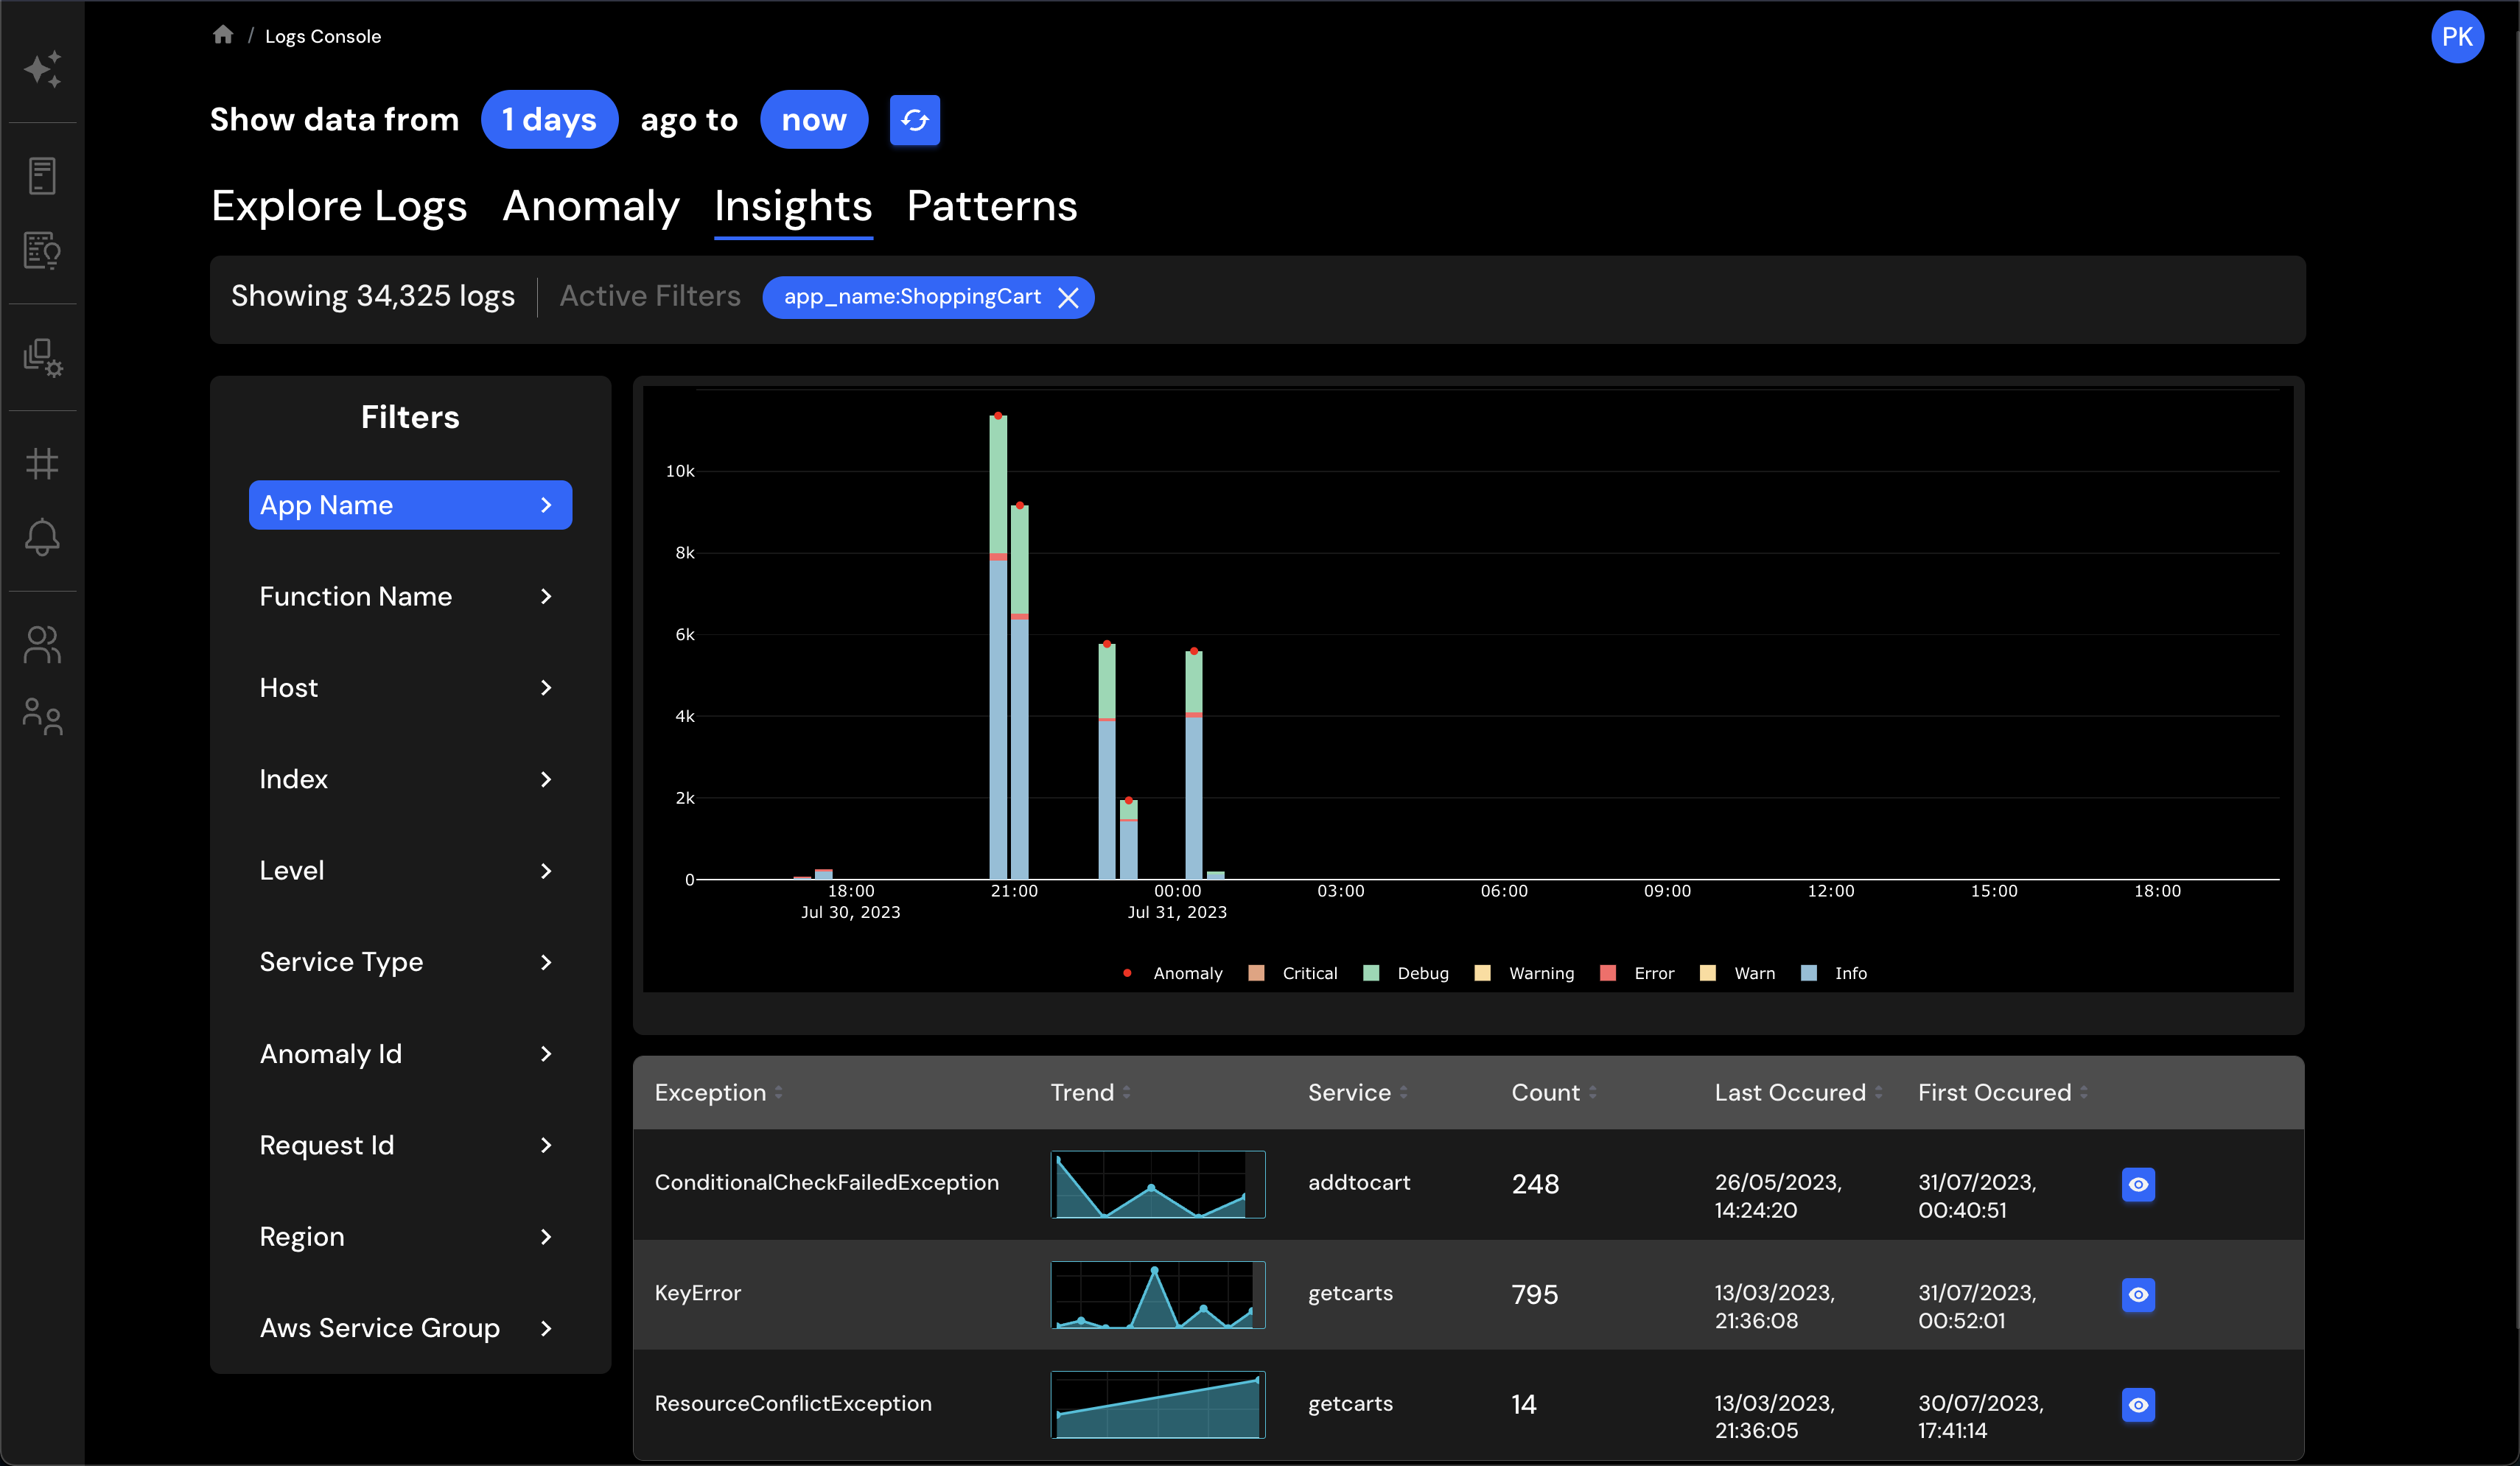
Task: Sort table by Trend column
Action: click(1091, 1093)
